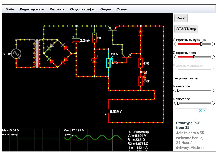Click the 5.539 V voltmeter reading
This screenshot has width=217, height=152.
(x=116, y=112)
